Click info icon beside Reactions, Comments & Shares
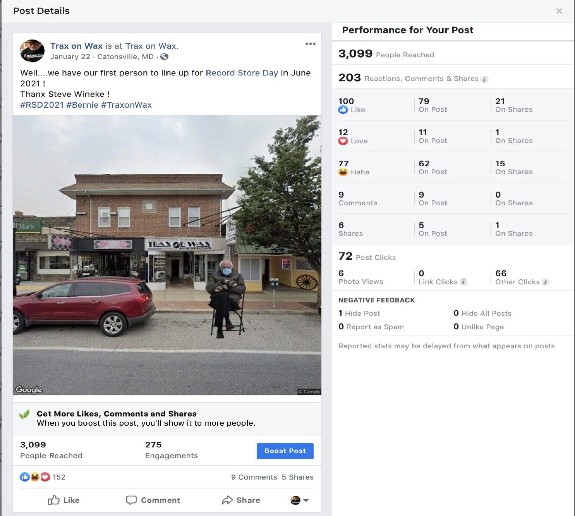Image resolution: width=575 pixels, height=516 pixels. click(484, 79)
